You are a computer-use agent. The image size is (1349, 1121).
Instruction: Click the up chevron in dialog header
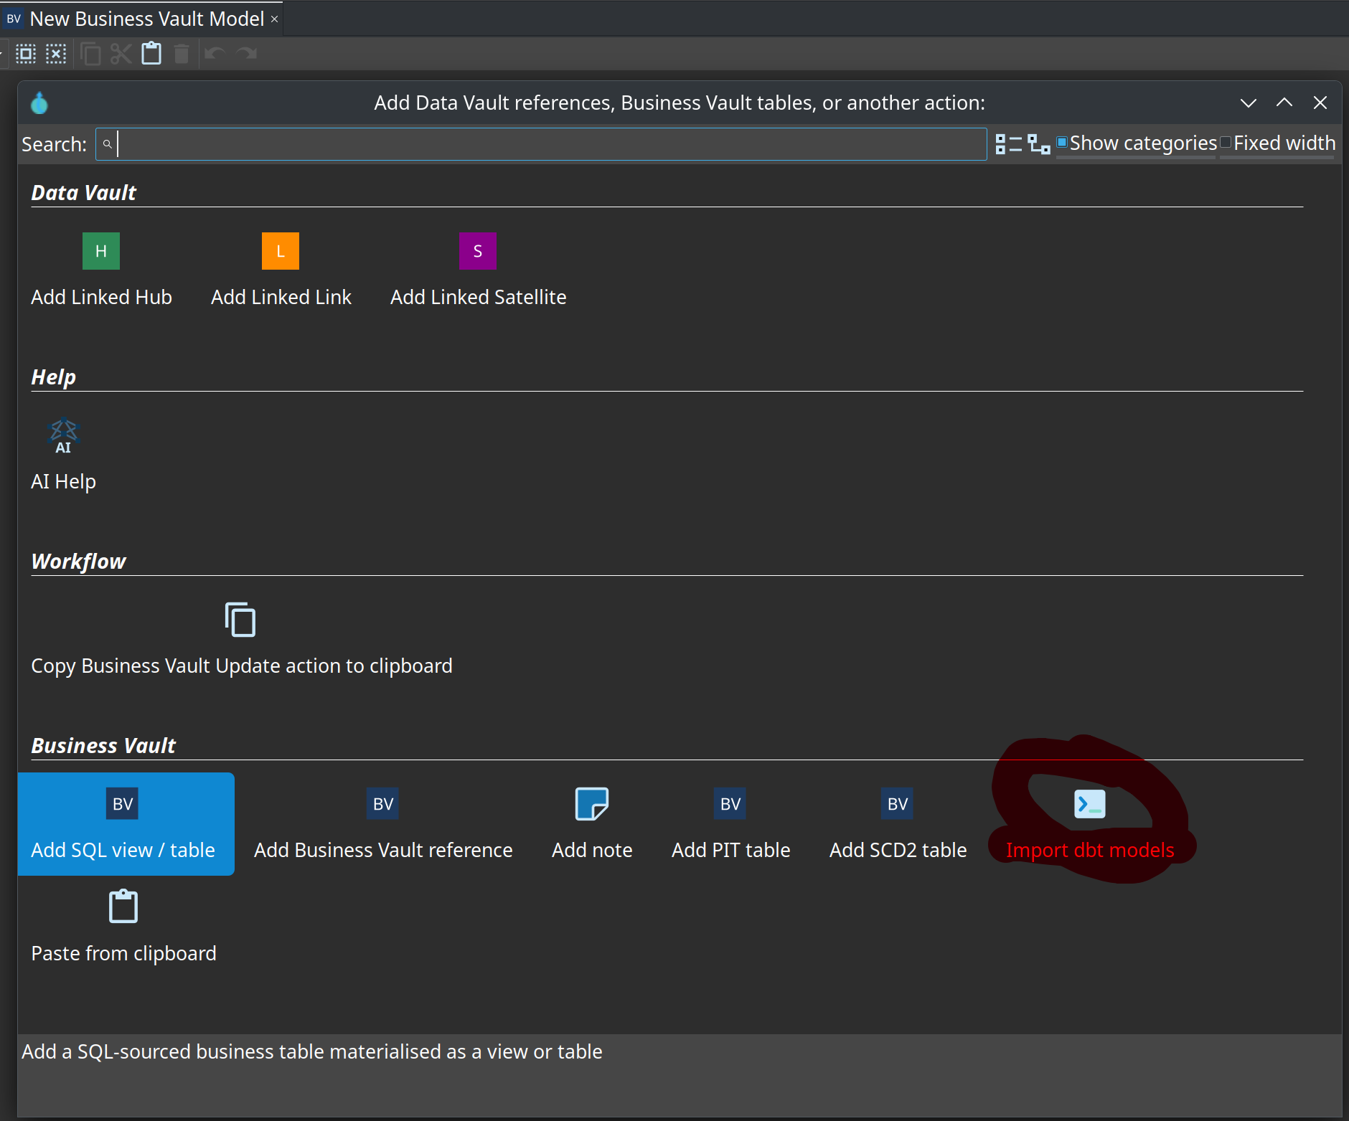(1284, 103)
